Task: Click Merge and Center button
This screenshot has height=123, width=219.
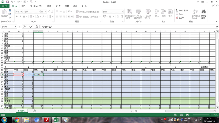Action: coord(87,17)
